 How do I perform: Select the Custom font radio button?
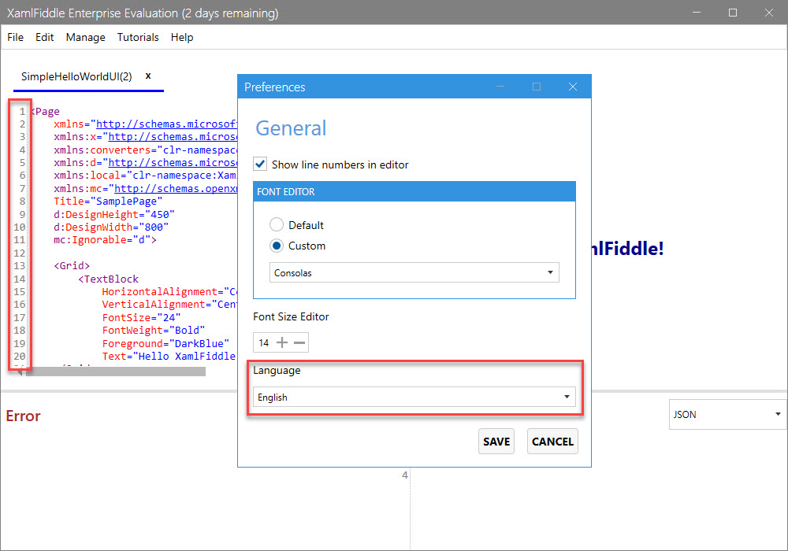(277, 246)
